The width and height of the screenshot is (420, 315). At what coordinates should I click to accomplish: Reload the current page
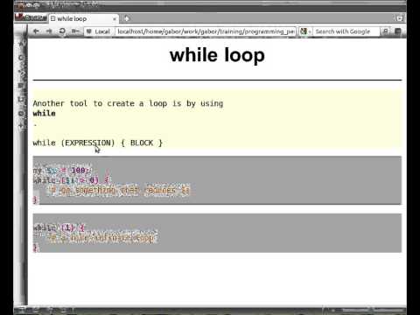pos(62,31)
